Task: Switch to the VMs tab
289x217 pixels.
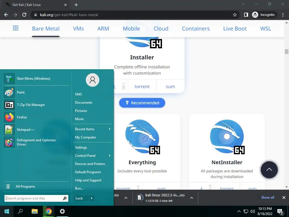Action: 78,29
